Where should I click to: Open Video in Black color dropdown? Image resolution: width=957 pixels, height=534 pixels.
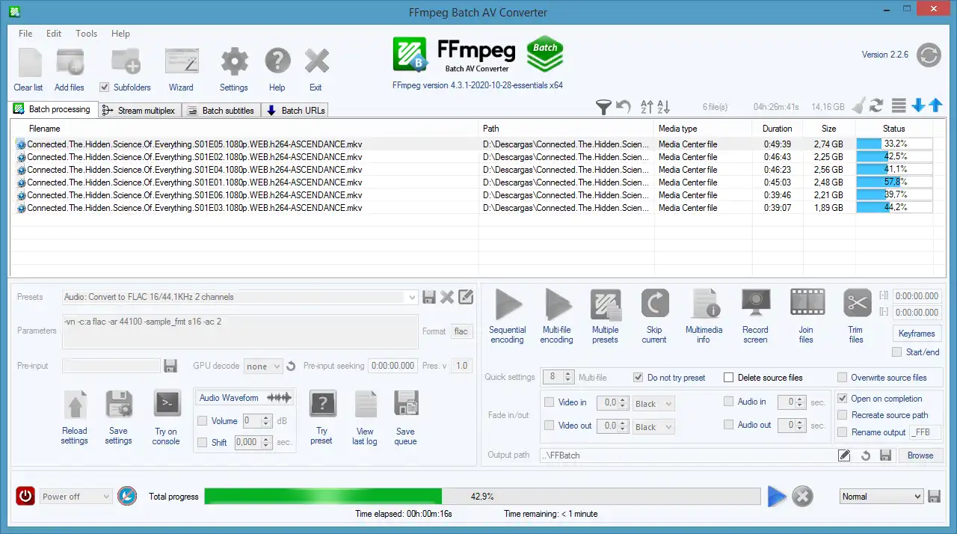click(653, 404)
